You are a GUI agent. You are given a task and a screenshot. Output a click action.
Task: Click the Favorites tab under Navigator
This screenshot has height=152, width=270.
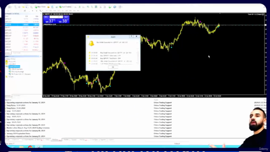point(17,95)
